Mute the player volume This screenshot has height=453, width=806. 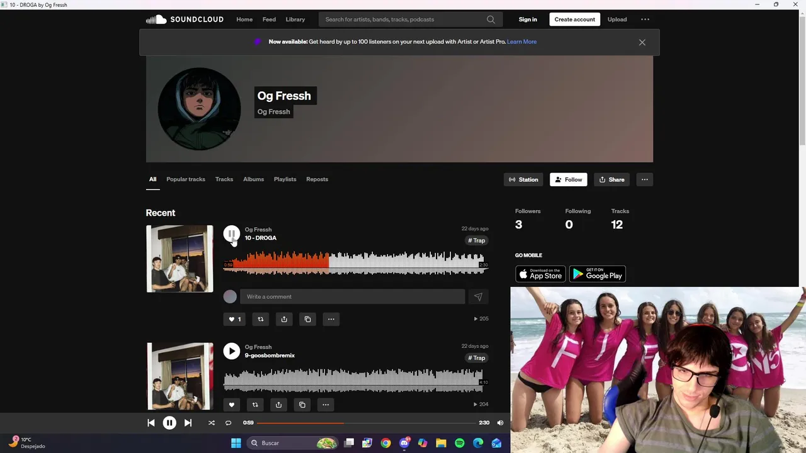[500, 423]
